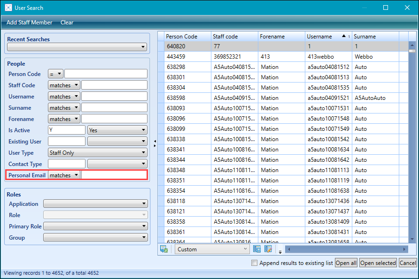This screenshot has width=419, height=279.
Task: Open Staff Code matches dropdown
Action: [64, 85]
